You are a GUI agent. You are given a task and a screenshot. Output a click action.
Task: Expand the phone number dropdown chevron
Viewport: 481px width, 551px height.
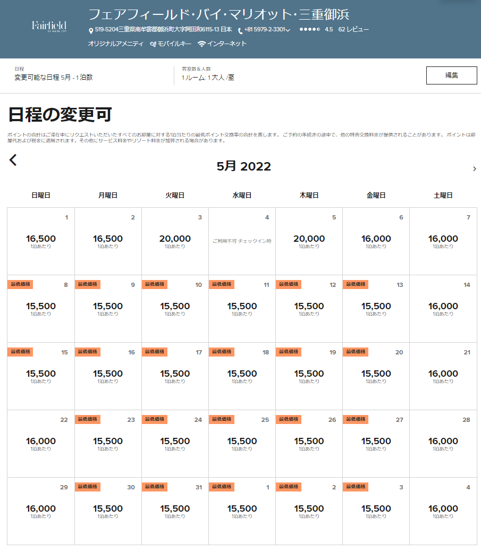click(x=288, y=30)
